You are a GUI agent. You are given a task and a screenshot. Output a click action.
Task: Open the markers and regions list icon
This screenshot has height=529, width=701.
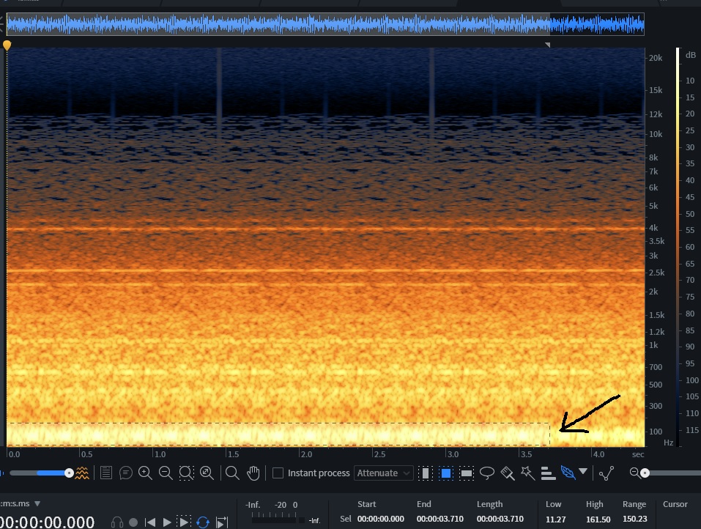point(106,473)
